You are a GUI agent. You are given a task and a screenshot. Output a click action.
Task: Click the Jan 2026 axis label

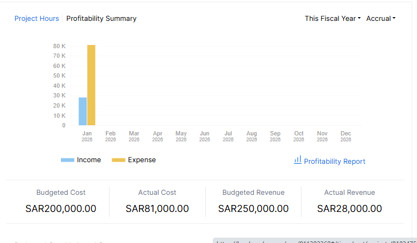point(87,136)
